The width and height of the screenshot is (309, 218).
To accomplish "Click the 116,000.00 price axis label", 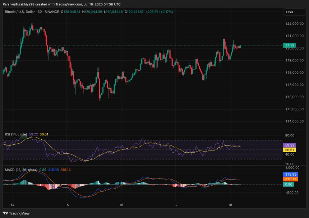I will [294, 97].
